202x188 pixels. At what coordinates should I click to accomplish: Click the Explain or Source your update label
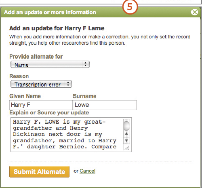click(x=49, y=112)
